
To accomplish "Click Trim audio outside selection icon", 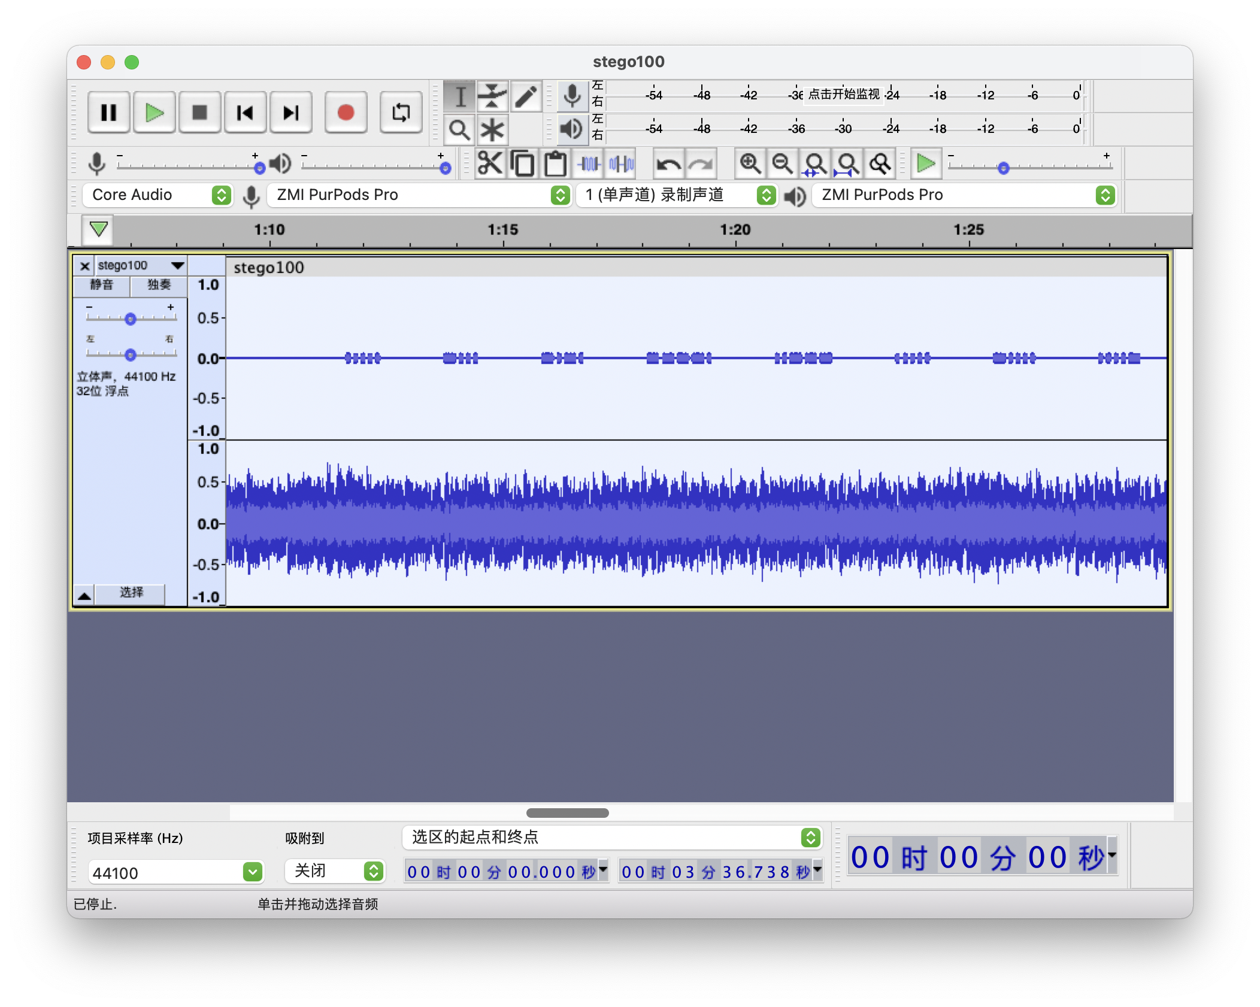I will tap(589, 163).
